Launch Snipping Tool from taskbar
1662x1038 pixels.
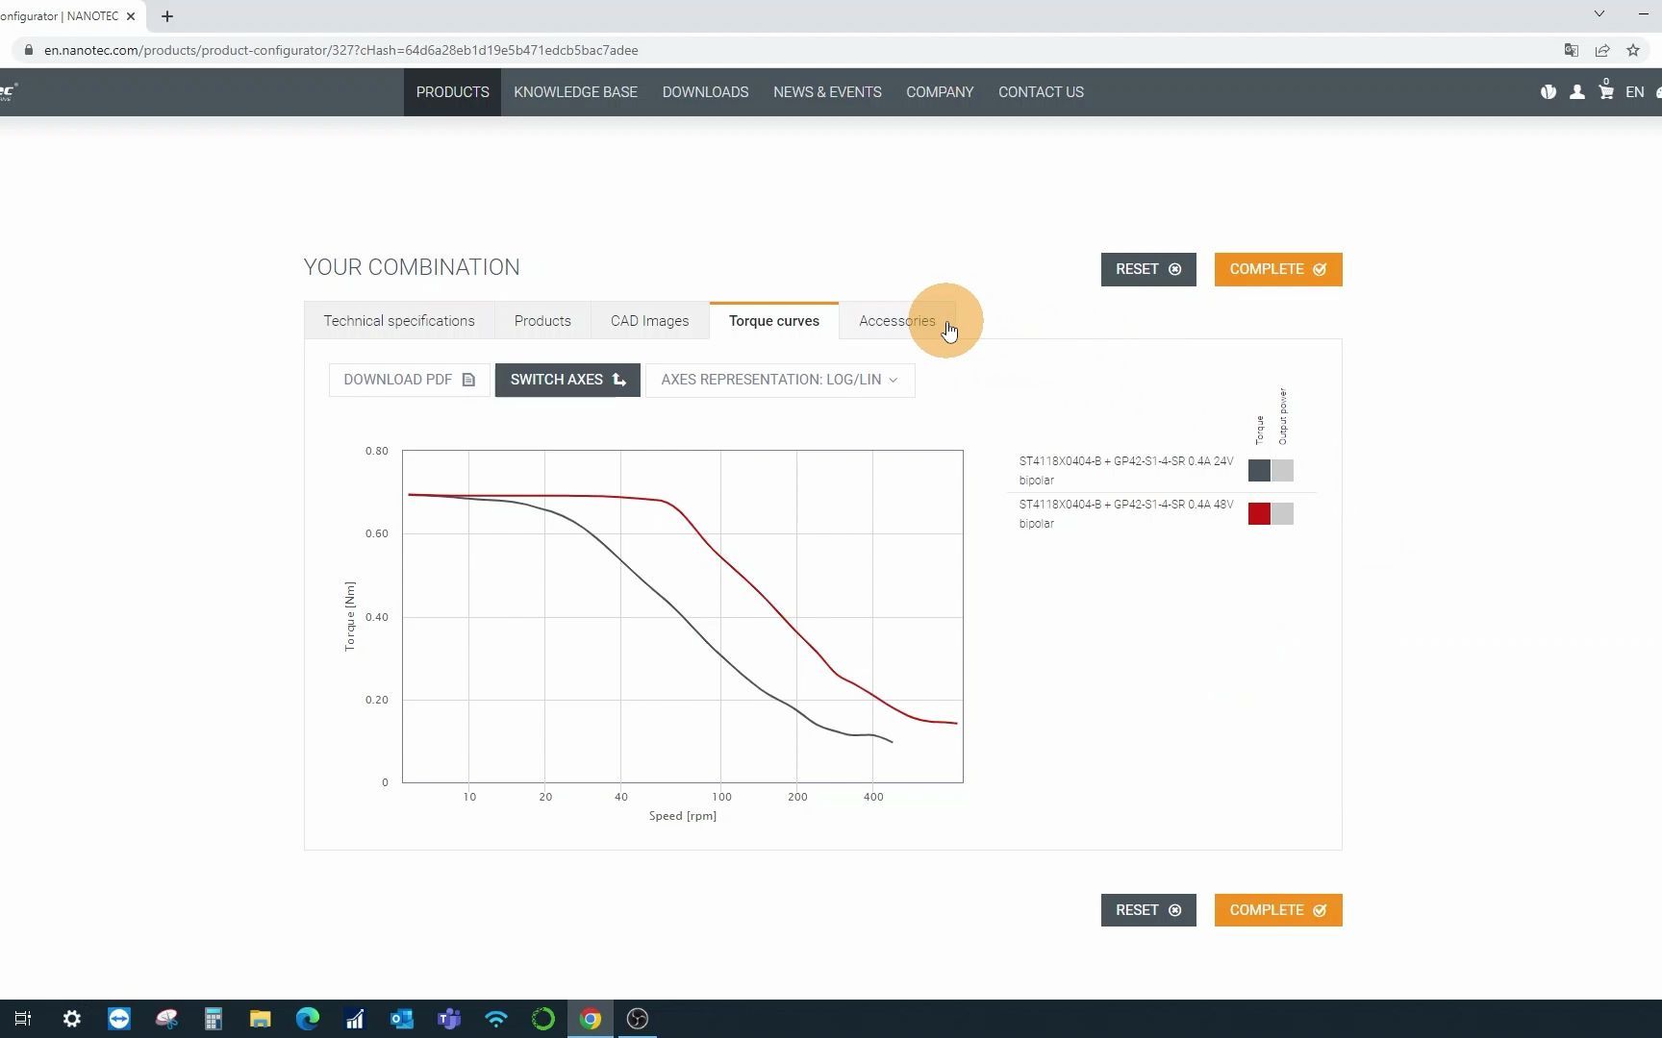point(166,1019)
